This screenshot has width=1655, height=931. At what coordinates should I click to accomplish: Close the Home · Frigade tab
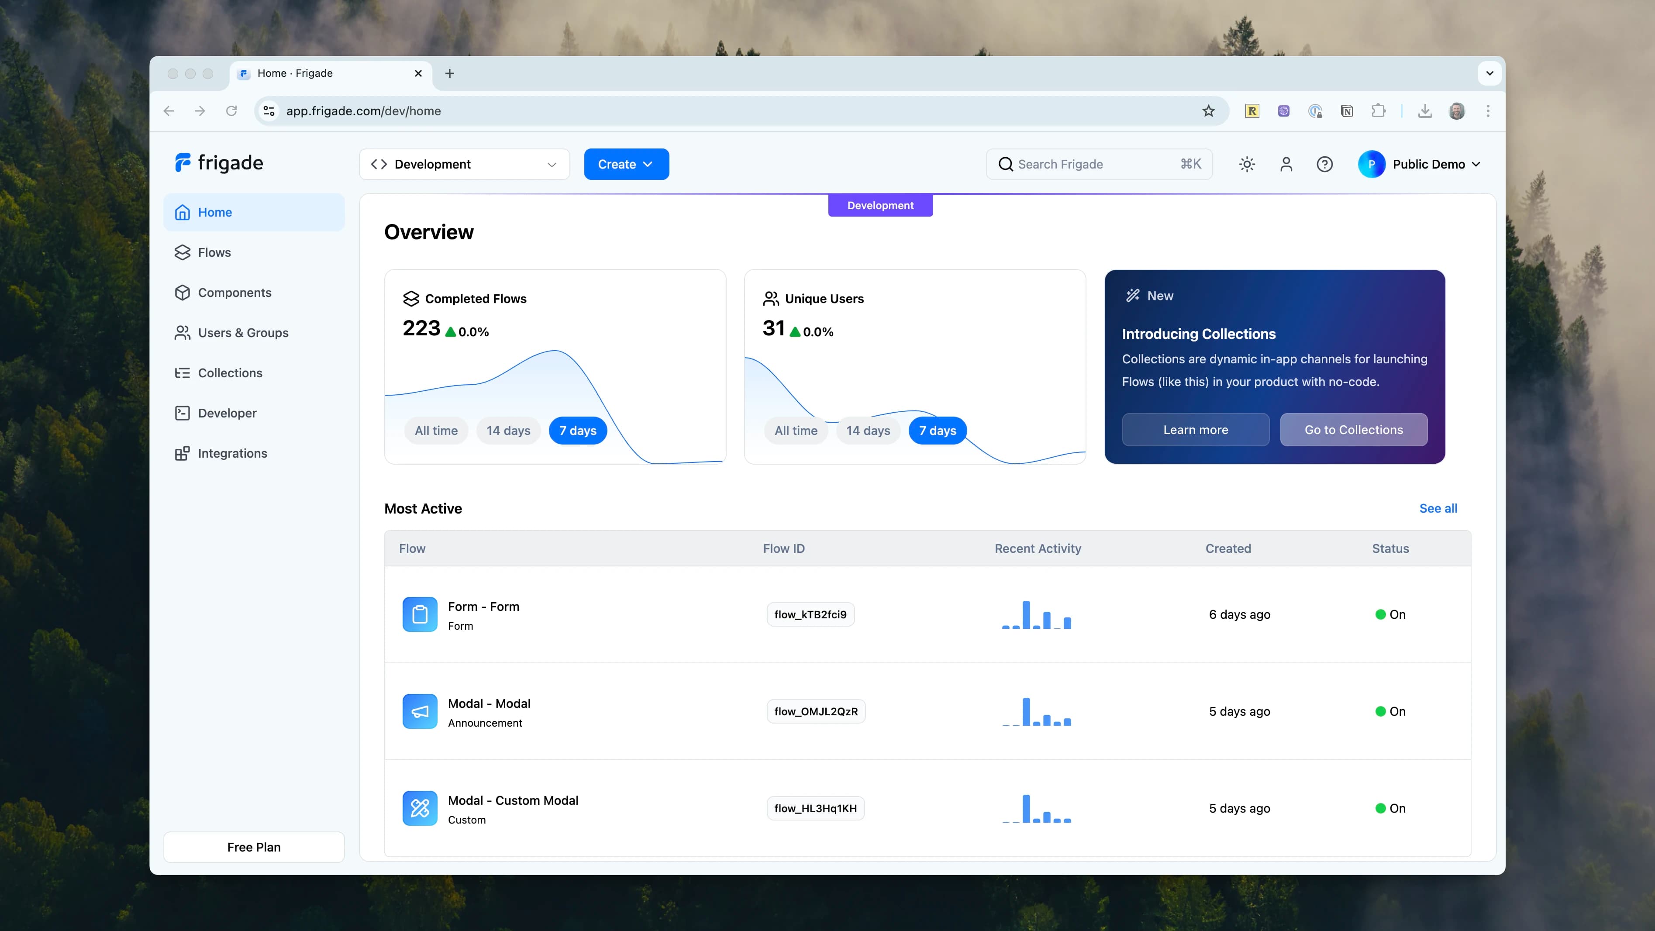[x=418, y=73]
